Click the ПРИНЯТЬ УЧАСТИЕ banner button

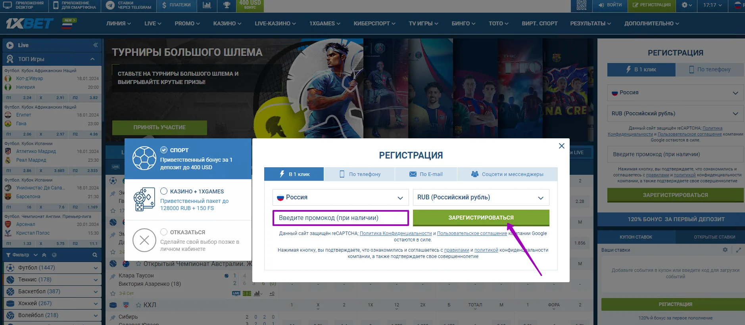pyautogui.click(x=159, y=128)
